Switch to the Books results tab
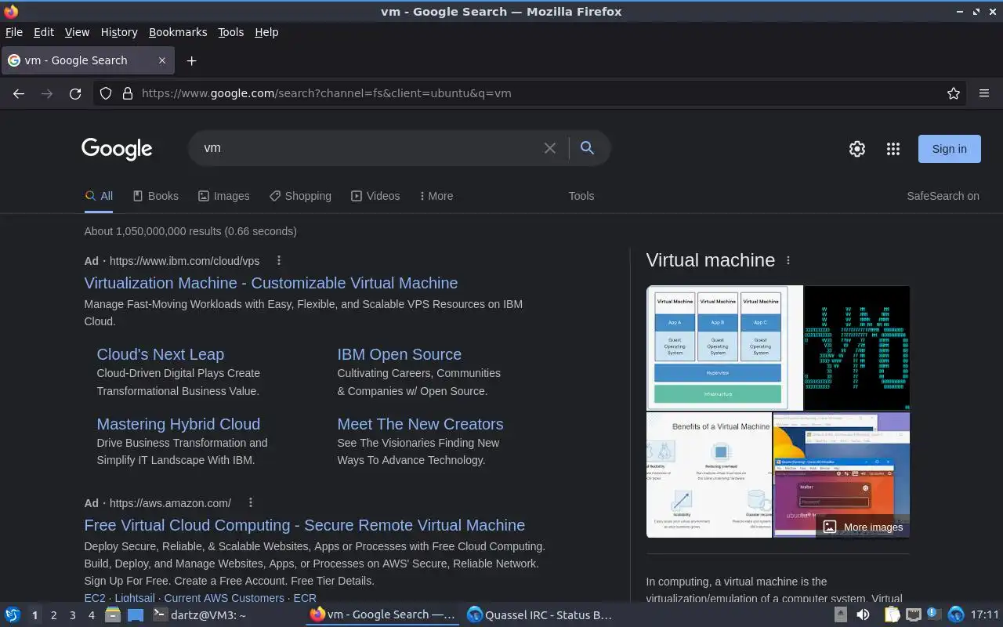This screenshot has width=1003, height=627. [x=155, y=196]
